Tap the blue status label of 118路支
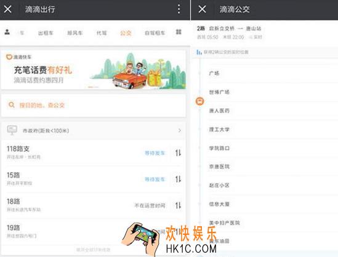The height and width of the screenshot is (257, 338). [x=155, y=153]
